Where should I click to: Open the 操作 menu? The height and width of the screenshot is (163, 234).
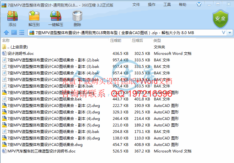tap(152, 5)
